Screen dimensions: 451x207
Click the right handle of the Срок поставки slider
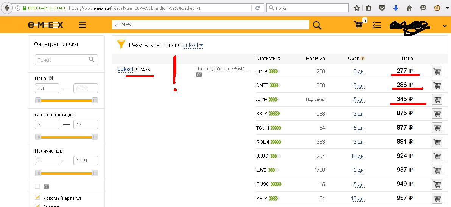click(95, 137)
